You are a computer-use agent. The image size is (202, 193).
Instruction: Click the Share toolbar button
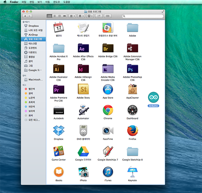[x=99, y=16]
